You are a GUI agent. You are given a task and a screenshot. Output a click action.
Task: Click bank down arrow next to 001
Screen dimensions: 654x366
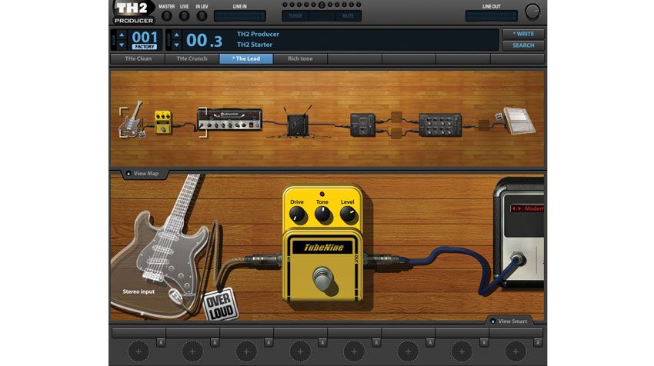tap(122, 45)
